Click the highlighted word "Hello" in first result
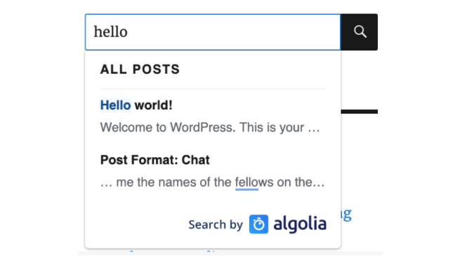The width and height of the screenshot is (467, 270). click(x=116, y=105)
